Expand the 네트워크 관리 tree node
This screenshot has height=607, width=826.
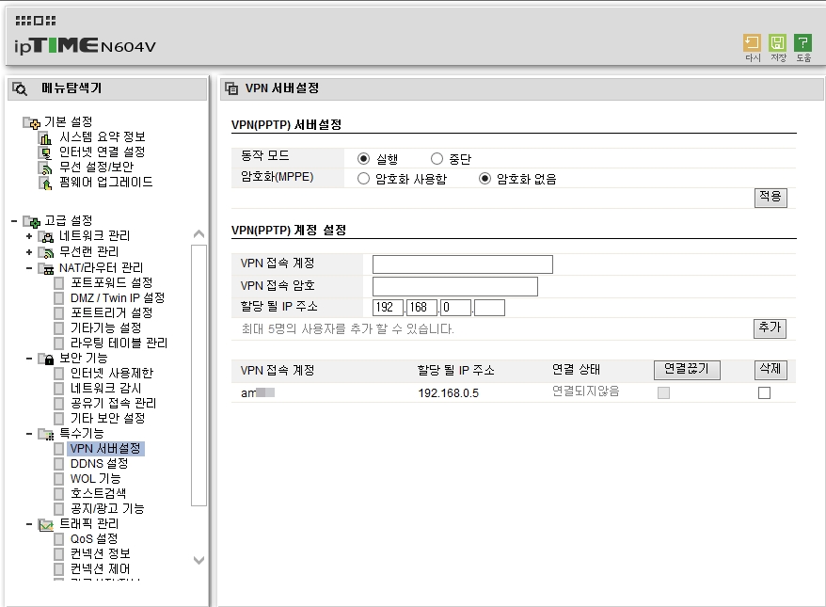[x=29, y=236]
